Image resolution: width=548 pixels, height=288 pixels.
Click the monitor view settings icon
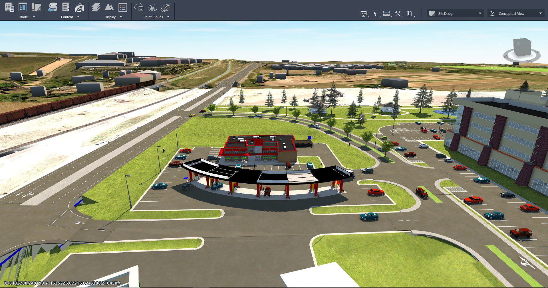pyautogui.click(x=364, y=14)
